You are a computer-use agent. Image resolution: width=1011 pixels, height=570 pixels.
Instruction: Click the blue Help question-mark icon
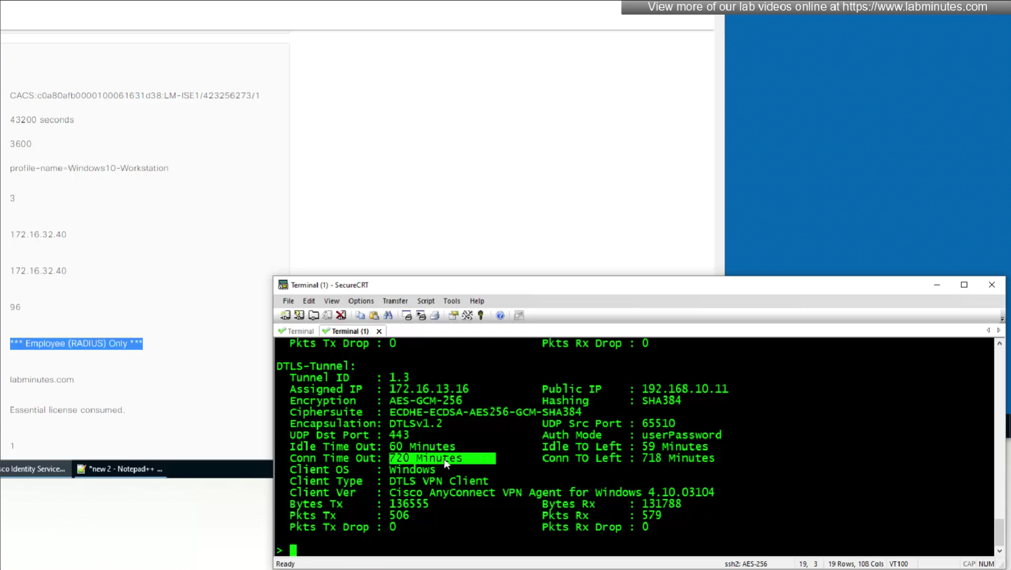click(500, 315)
